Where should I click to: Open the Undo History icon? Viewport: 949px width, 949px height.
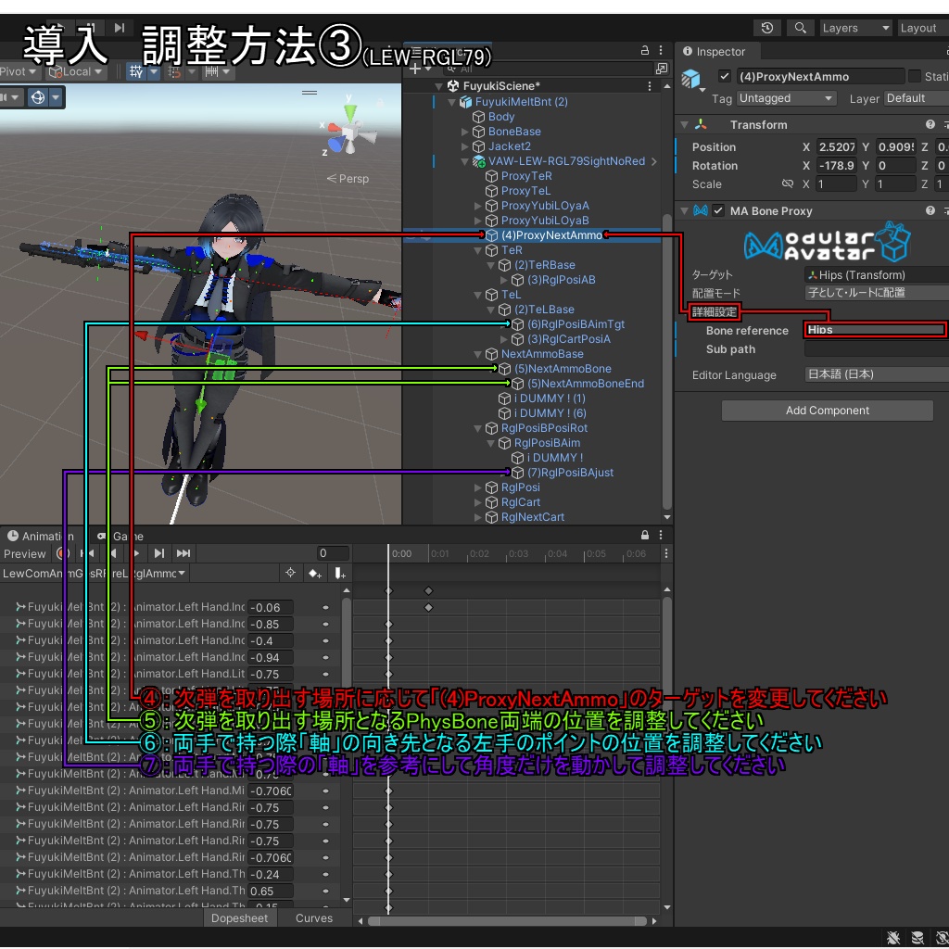coord(766,28)
